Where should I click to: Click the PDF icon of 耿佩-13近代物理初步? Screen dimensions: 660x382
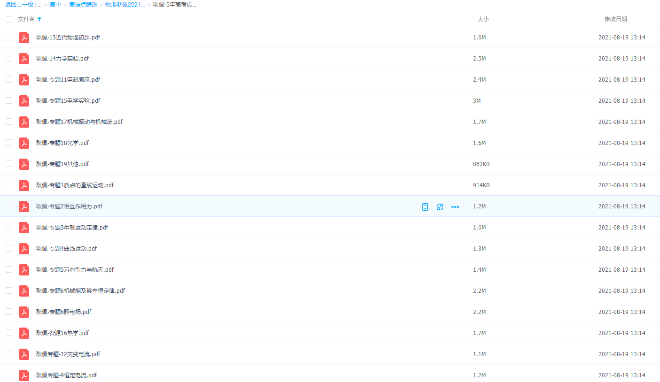pyautogui.click(x=24, y=38)
